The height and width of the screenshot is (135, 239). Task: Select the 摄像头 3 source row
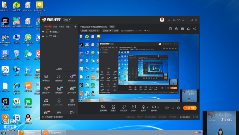pos(59,32)
